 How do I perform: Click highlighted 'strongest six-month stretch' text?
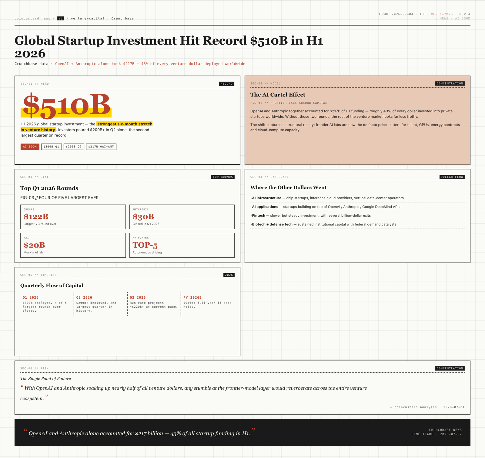coord(125,124)
